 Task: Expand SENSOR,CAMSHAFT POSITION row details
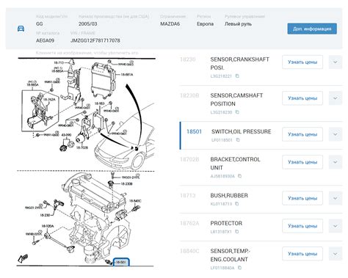[336, 98]
